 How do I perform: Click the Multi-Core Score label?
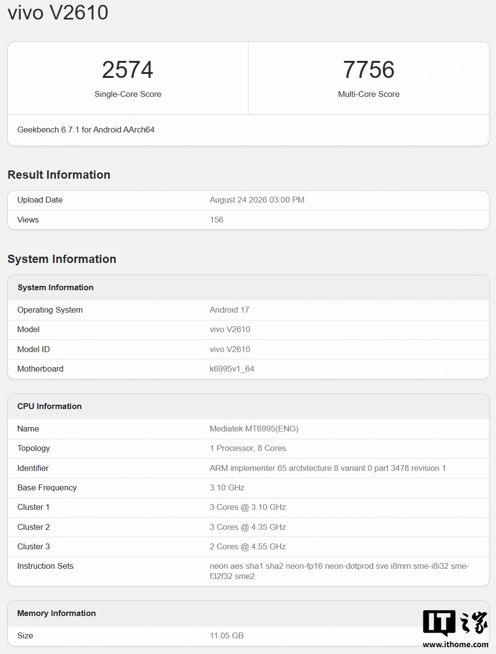(x=369, y=94)
